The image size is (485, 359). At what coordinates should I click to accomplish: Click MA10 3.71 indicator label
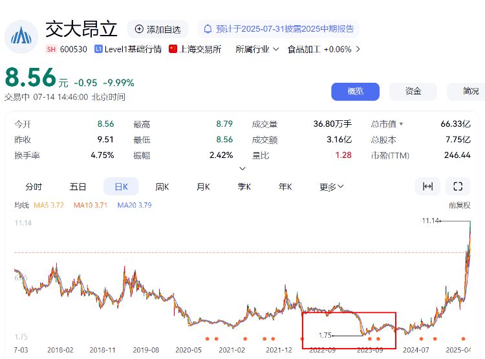pyautogui.click(x=91, y=205)
